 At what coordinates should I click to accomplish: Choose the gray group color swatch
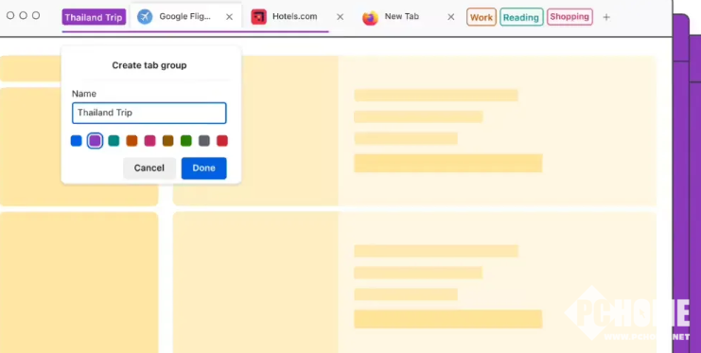203,141
